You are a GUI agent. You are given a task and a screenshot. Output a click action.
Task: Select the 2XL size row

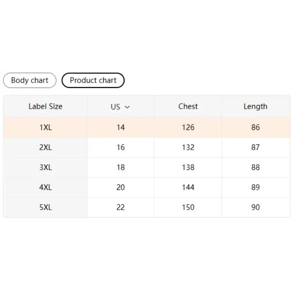click(x=45, y=147)
